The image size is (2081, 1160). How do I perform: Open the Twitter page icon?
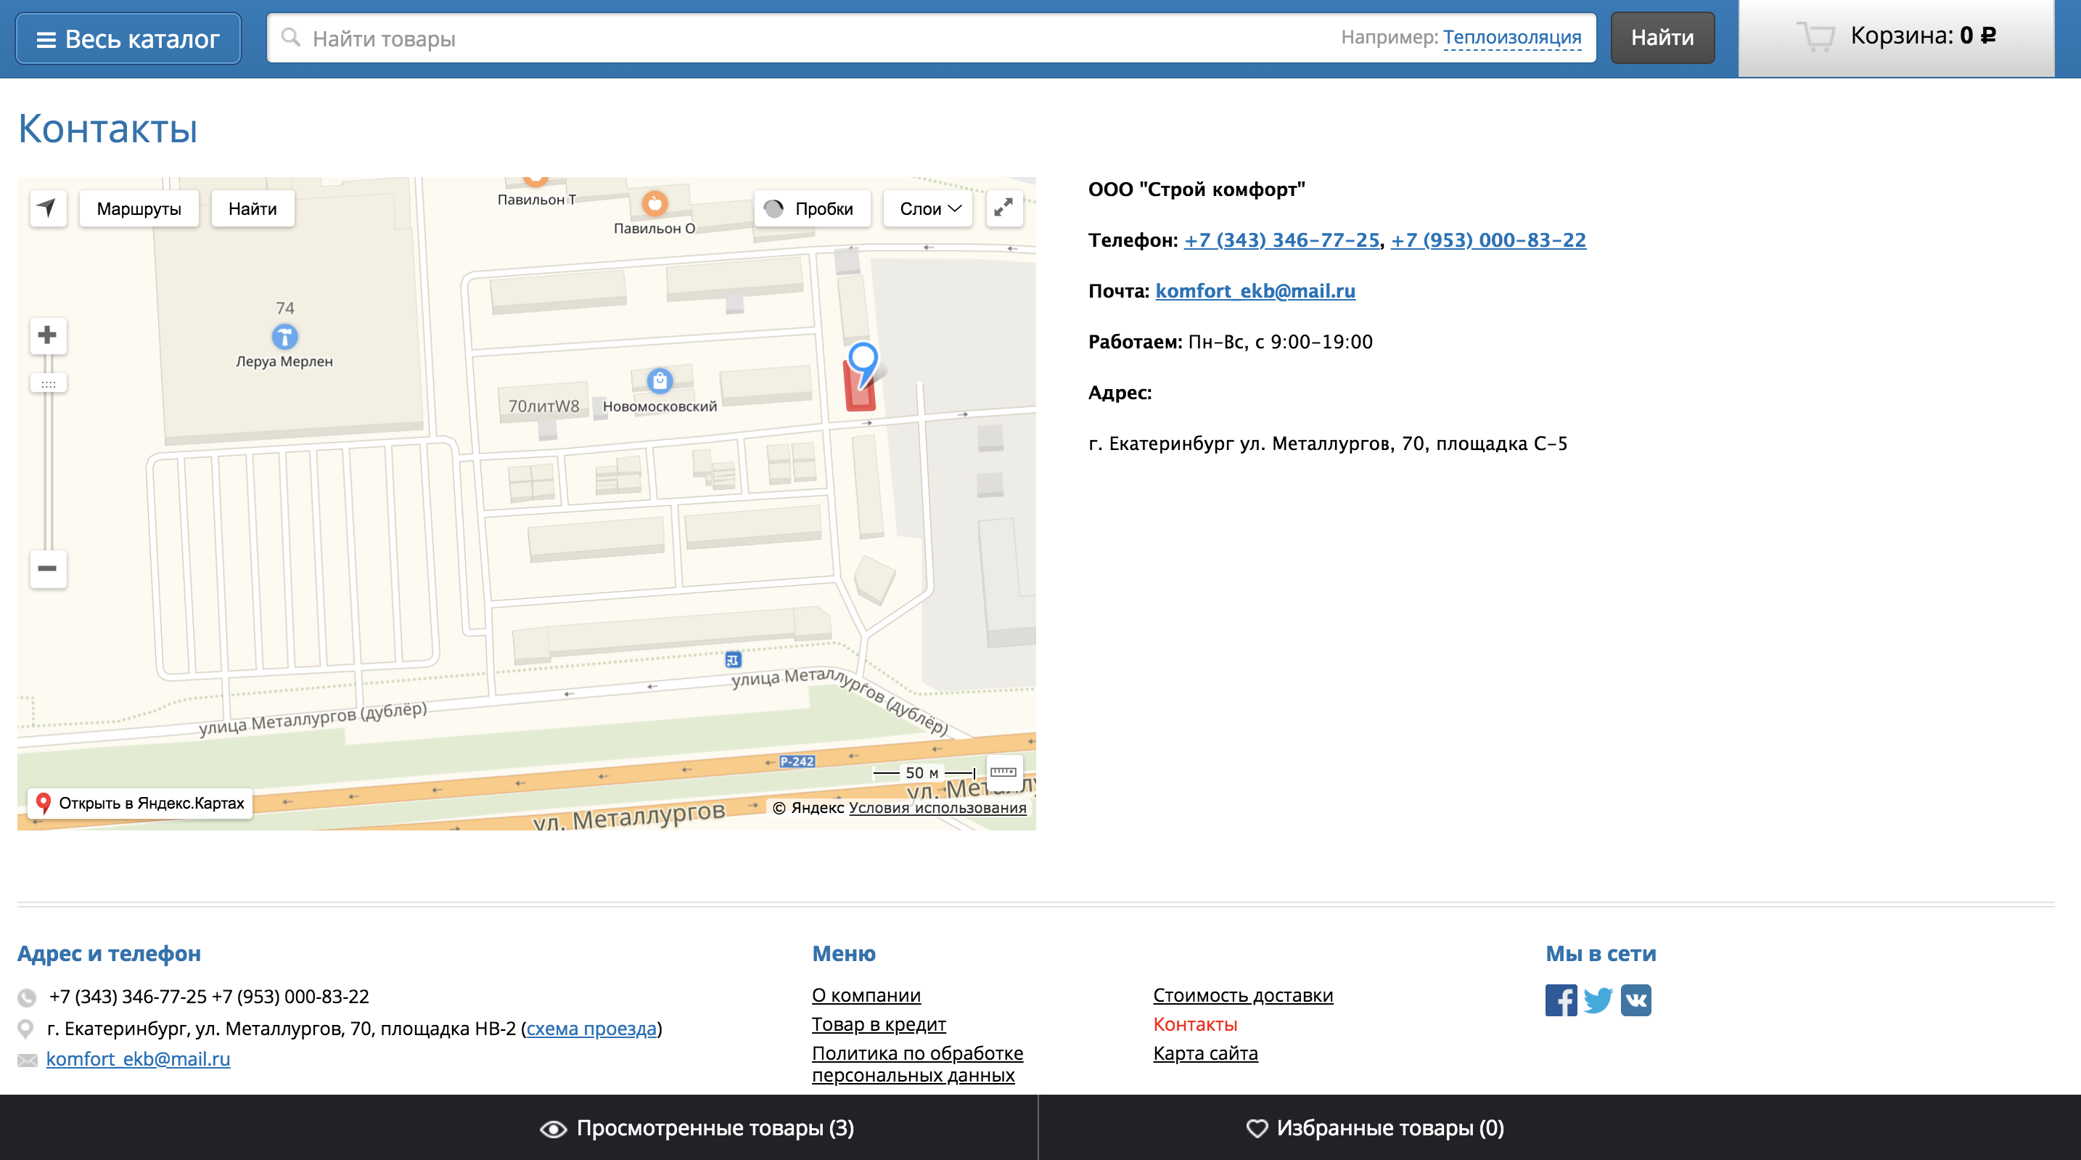(1597, 1000)
